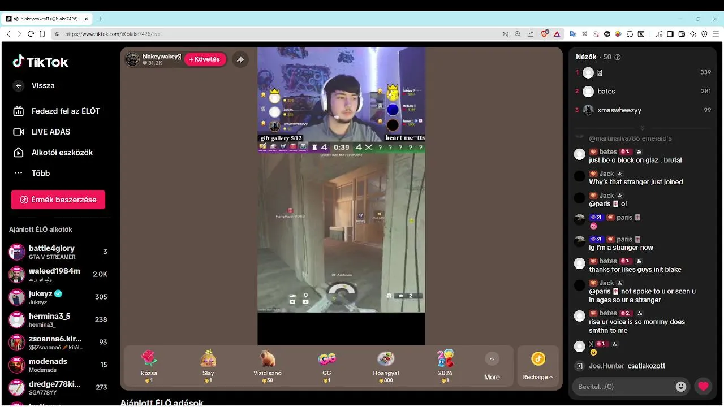Click browser back button
The width and height of the screenshot is (724, 407).
click(8, 34)
